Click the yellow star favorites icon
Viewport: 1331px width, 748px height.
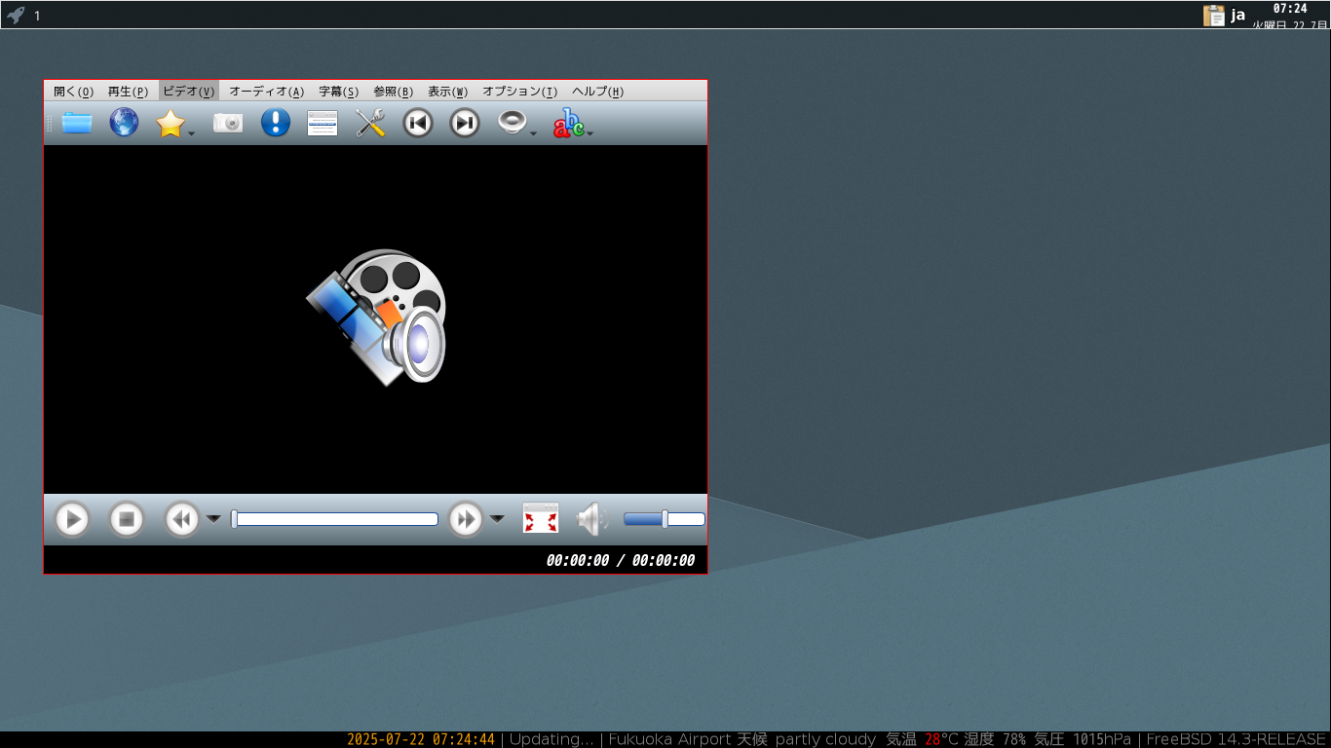(x=171, y=123)
